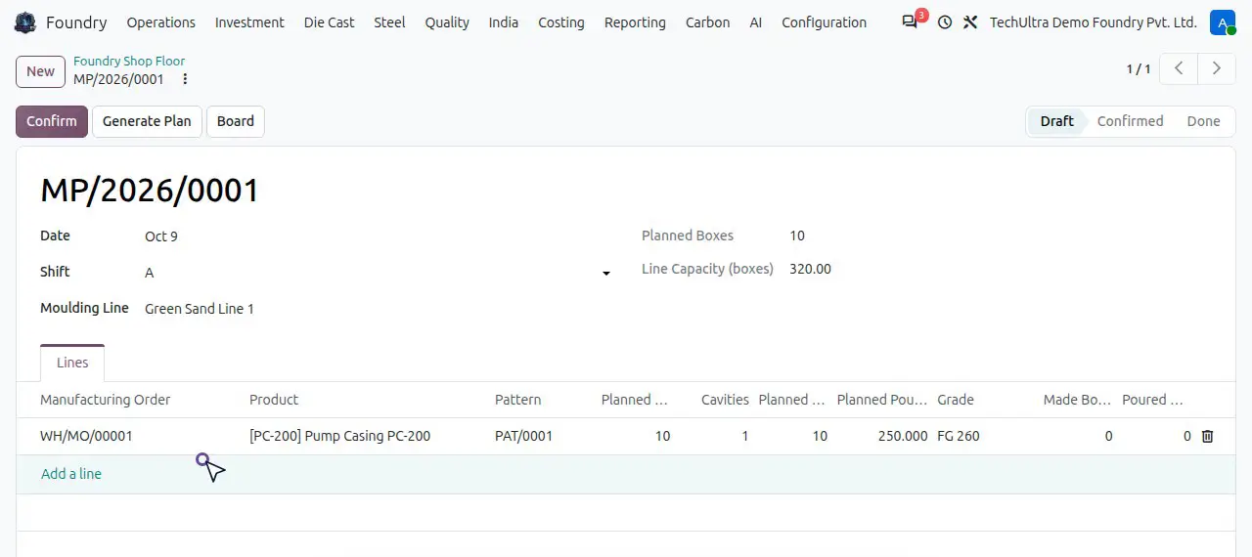Image resolution: width=1252 pixels, height=557 pixels.
Task: Expand the Shift dropdown arrow
Action: pos(606,273)
